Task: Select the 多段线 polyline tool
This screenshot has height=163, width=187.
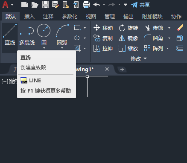Action: (27, 35)
